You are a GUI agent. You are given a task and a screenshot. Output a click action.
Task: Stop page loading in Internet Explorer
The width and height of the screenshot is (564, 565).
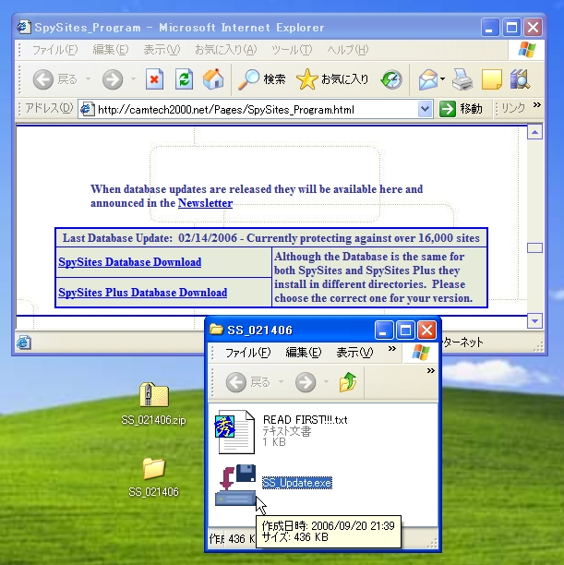tap(154, 79)
